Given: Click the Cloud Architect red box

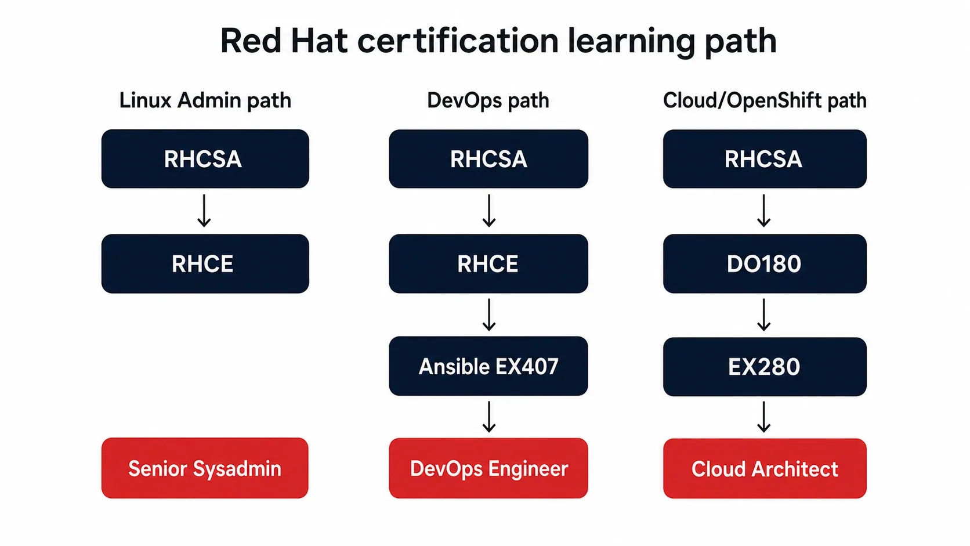Looking at the screenshot, I should pos(765,469).
